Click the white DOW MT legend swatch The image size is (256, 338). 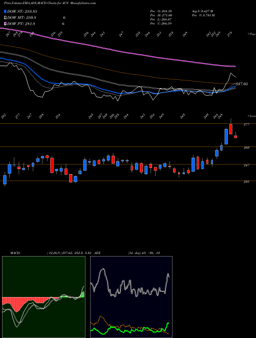6,17
